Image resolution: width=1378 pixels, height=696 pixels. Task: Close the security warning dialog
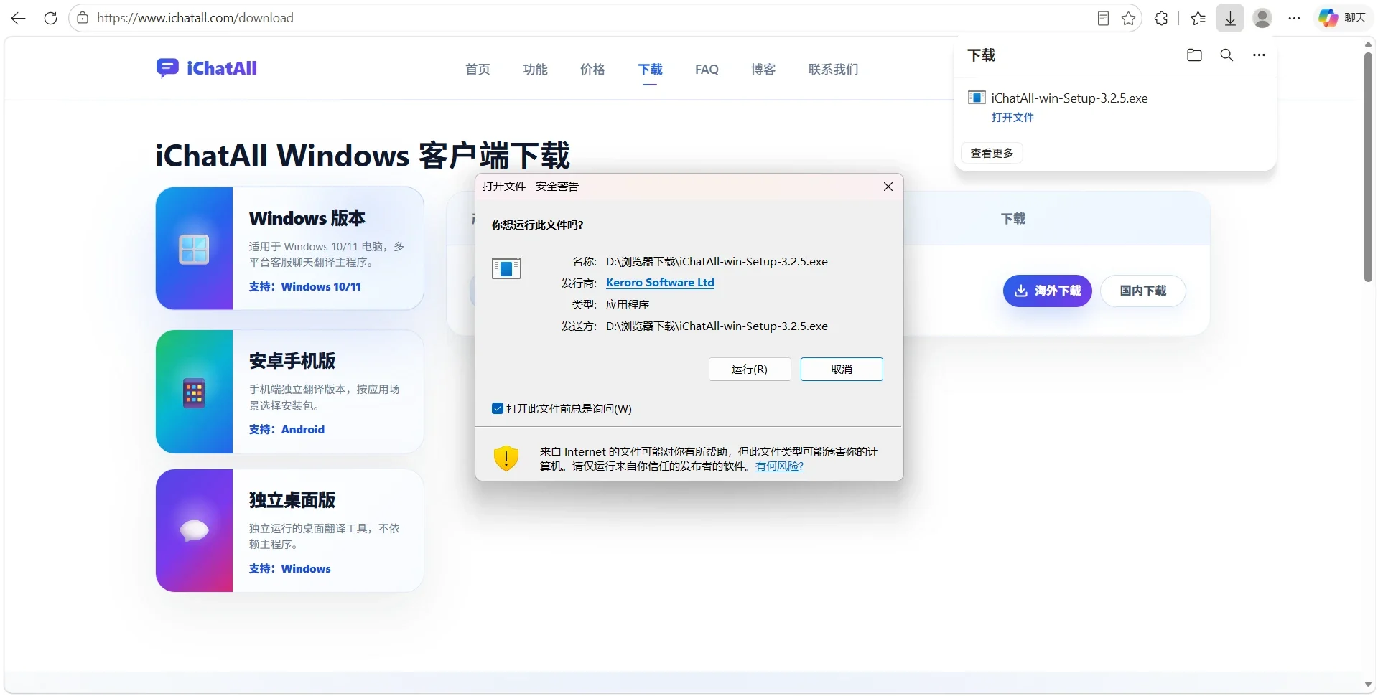tap(888, 187)
